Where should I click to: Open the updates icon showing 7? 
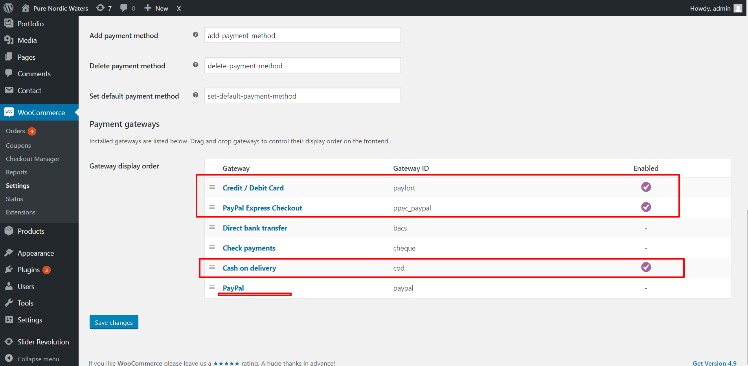(x=104, y=8)
